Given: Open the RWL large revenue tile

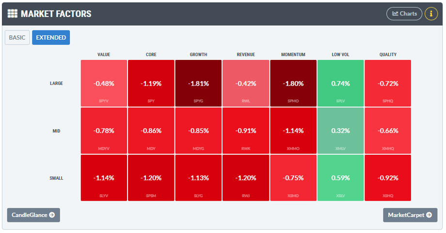Looking at the screenshot, I should point(246,83).
